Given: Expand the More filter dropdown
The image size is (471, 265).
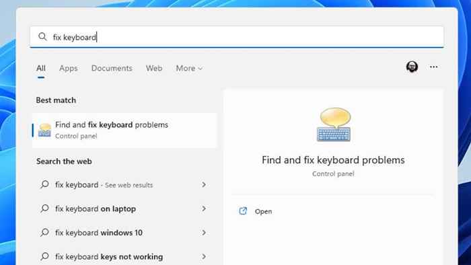Looking at the screenshot, I should [x=189, y=69].
